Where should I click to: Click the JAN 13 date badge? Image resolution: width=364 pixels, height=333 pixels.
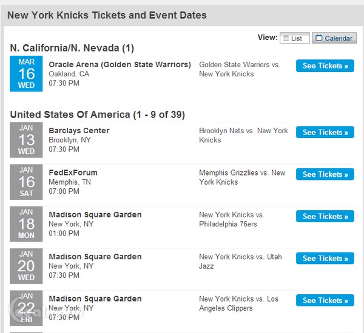(26, 140)
